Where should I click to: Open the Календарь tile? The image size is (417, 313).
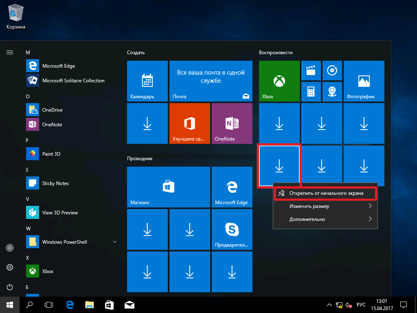(x=147, y=81)
